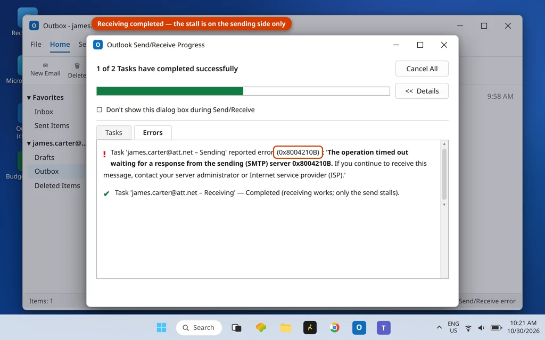The width and height of the screenshot is (545, 340).
Task: Switch to Outlook via the taskbar icon
Action: [359, 327]
